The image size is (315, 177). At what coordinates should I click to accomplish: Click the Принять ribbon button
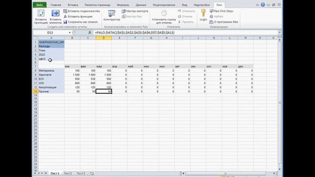186,22
